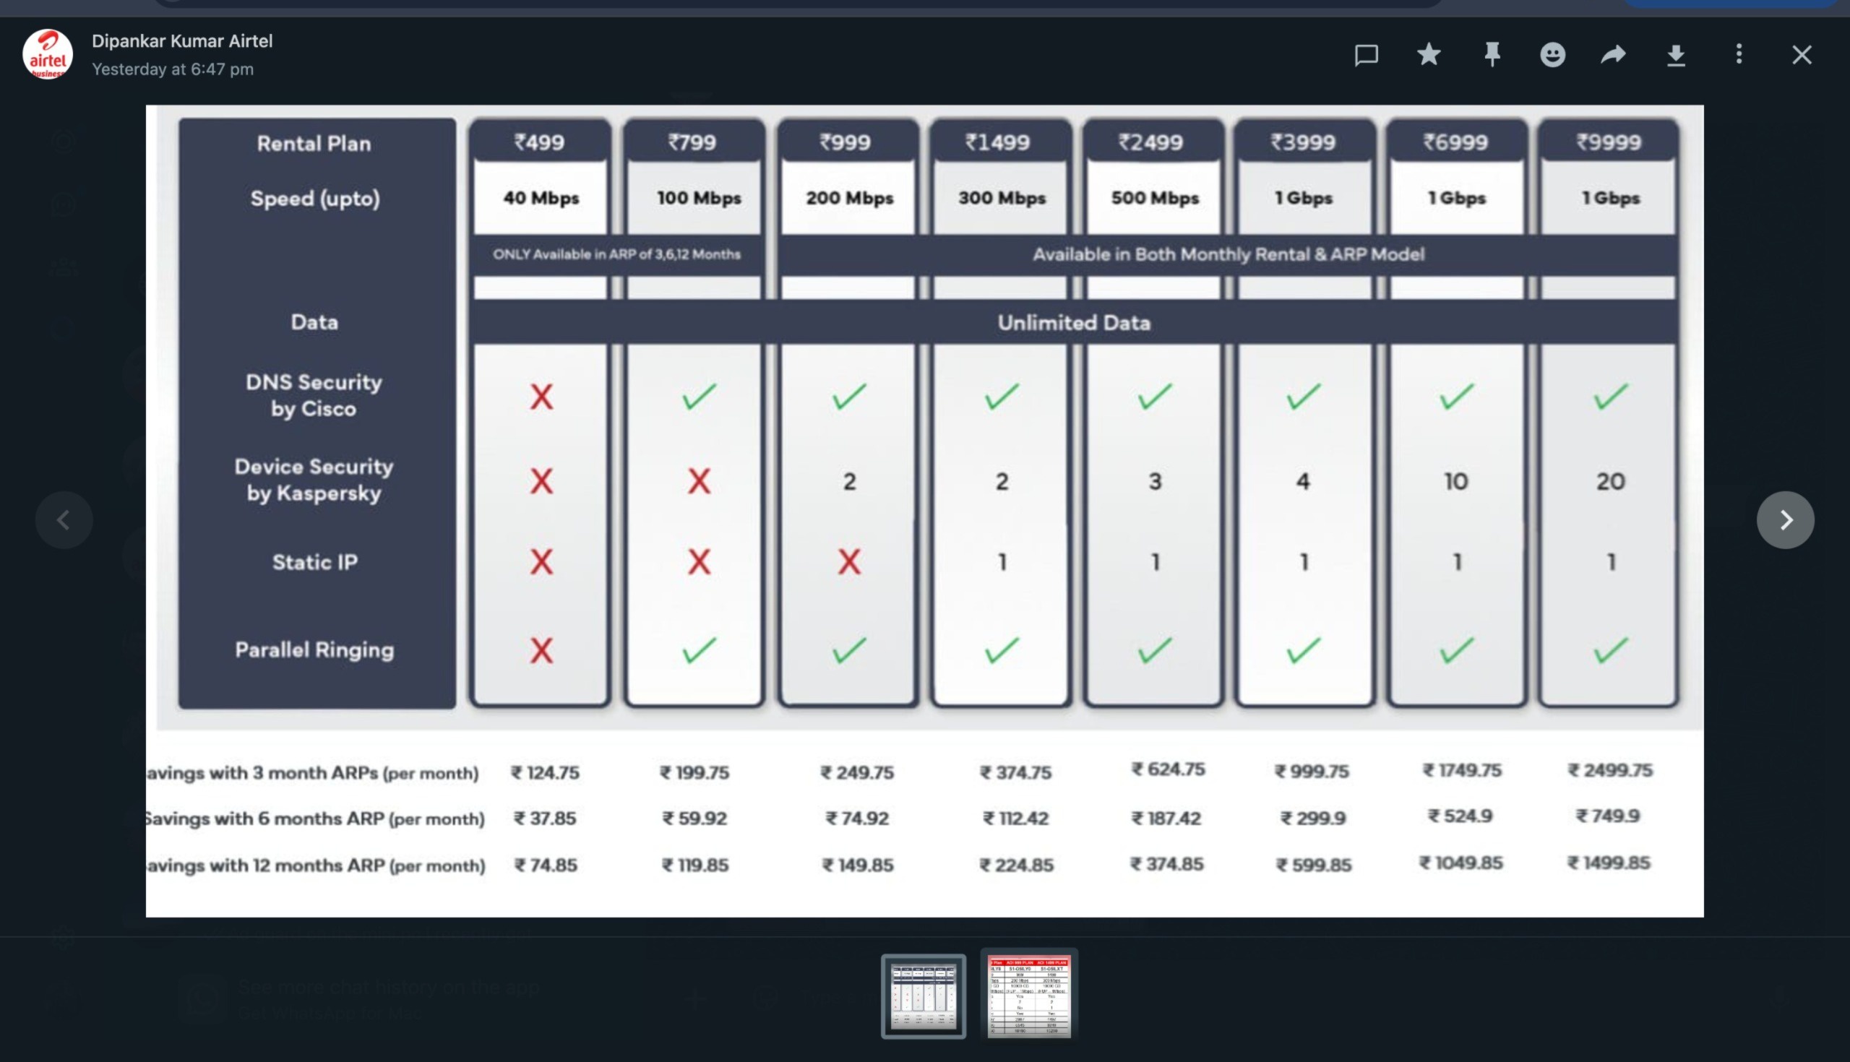Close the image viewer
1850x1062 pixels.
1802,55
